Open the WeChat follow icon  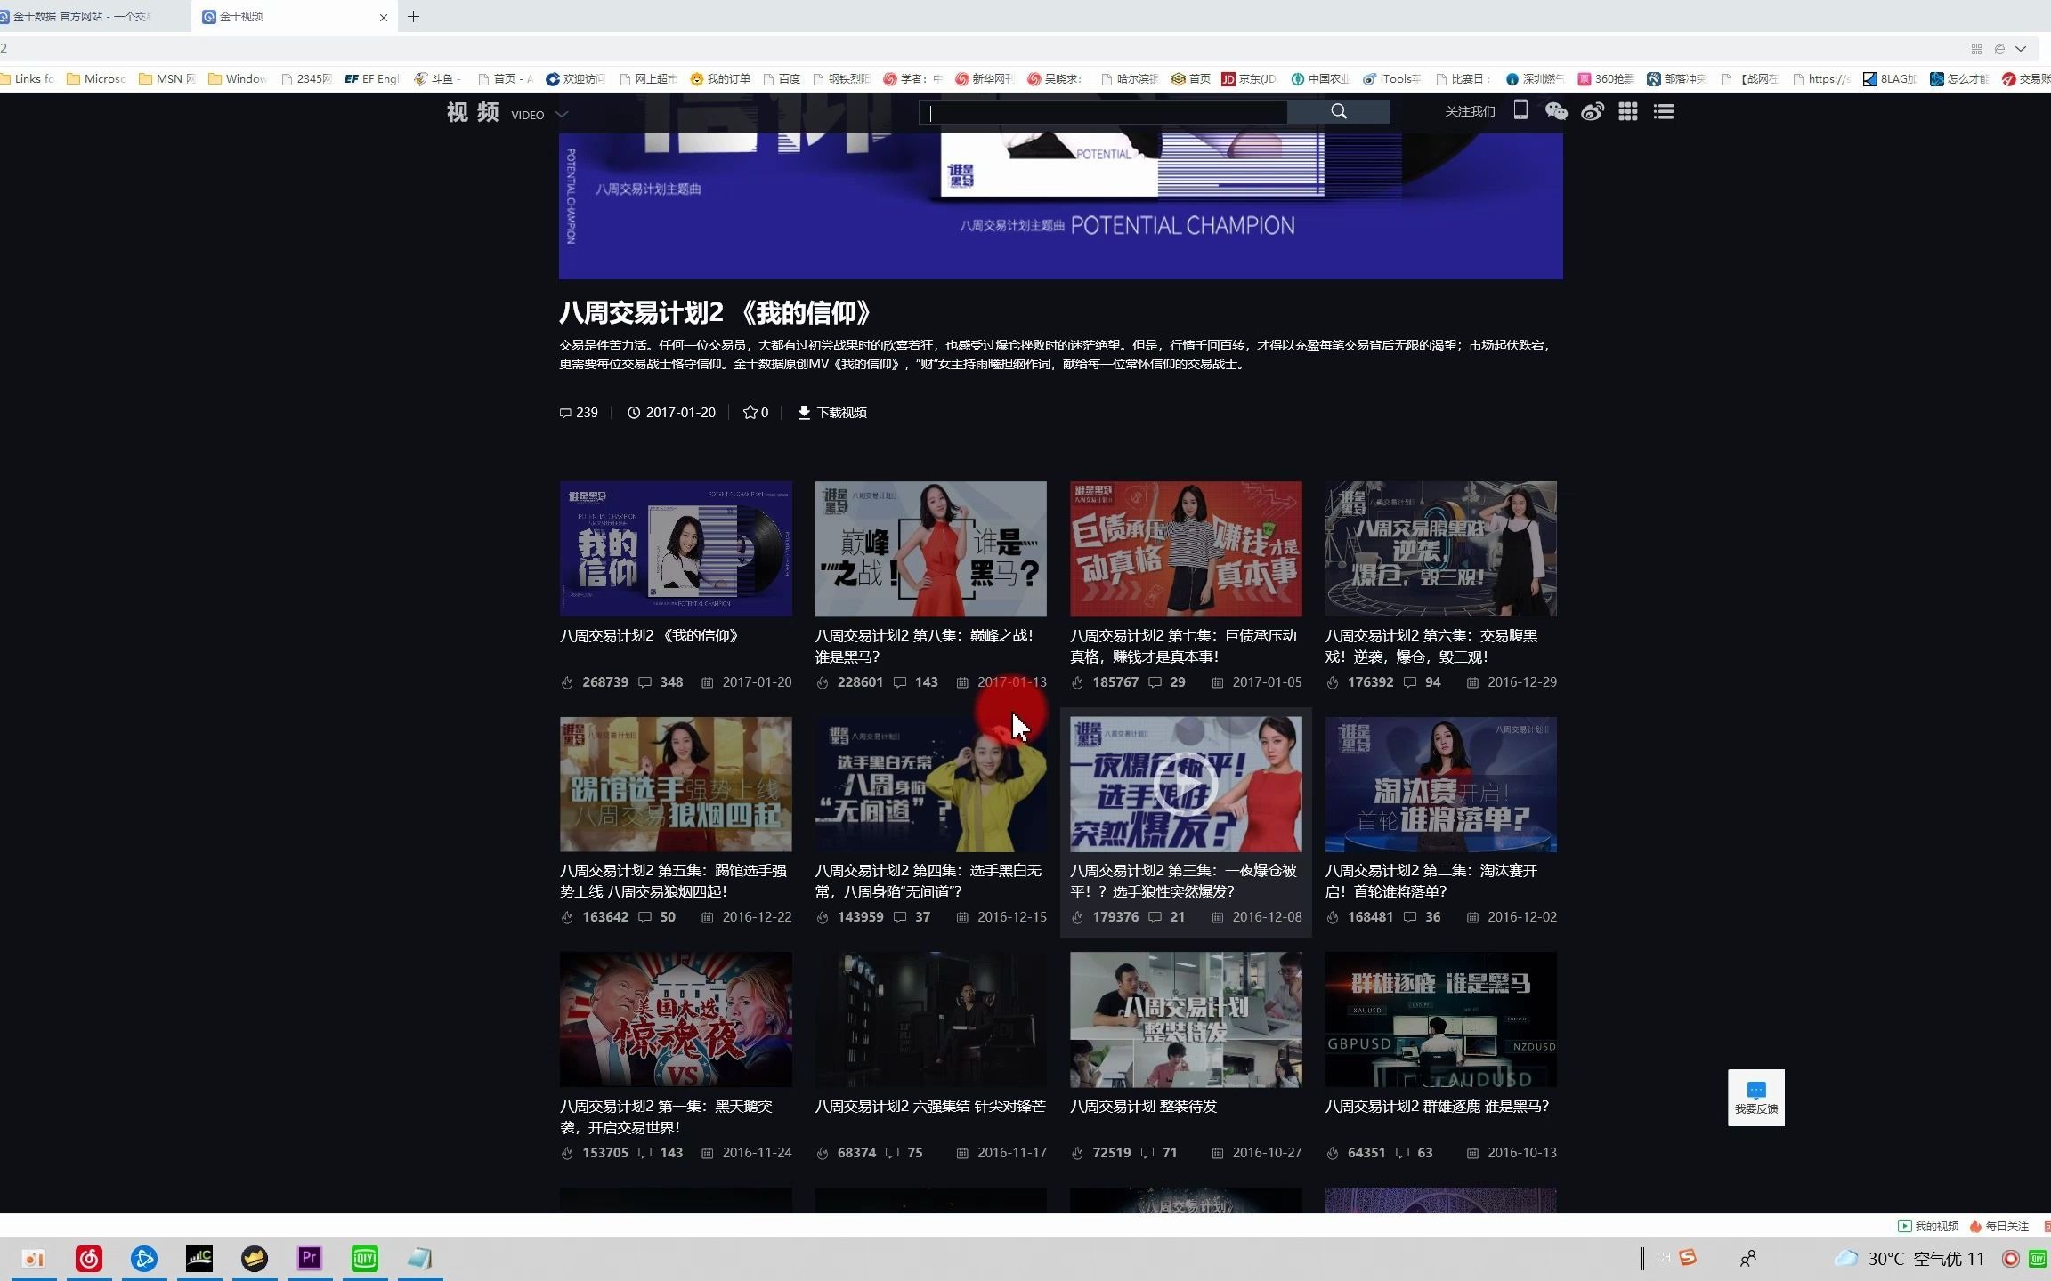click(x=1555, y=111)
